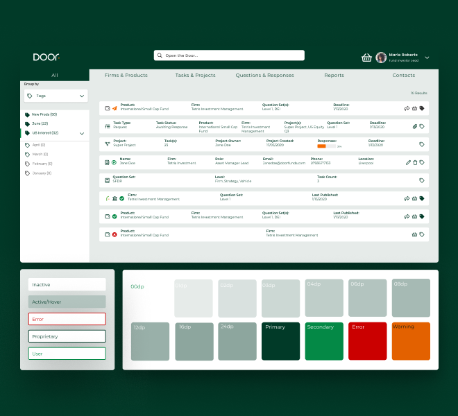This screenshot has height=416, width=458.
Task: Open the Marie Roberts user menu chevron
Action: 427,58
